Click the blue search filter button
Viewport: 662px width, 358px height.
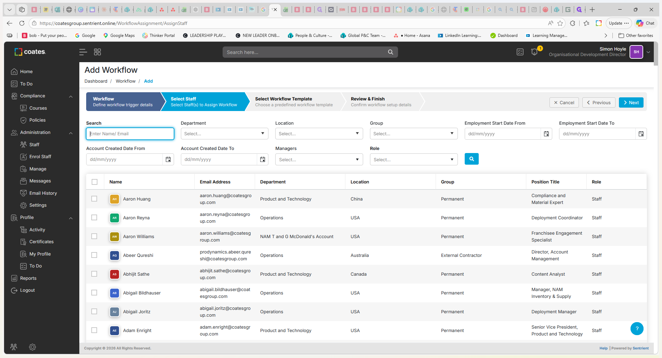pyautogui.click(x=472, y=159)
